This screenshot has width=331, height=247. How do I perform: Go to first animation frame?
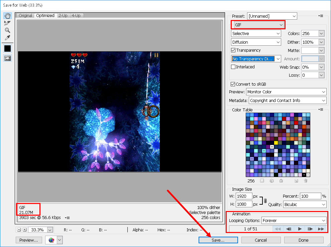click(x=278, y=229)
